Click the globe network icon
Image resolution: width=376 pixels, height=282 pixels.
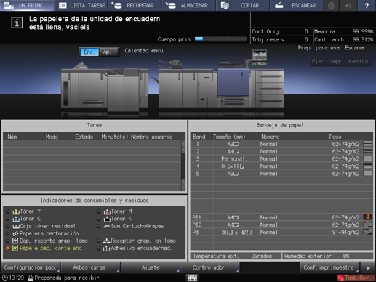(331, 5)
